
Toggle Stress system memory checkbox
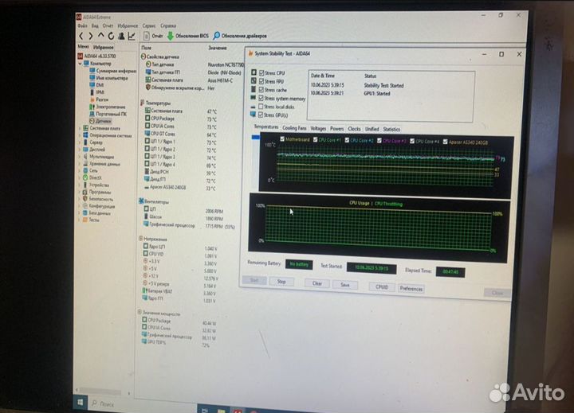261,98
